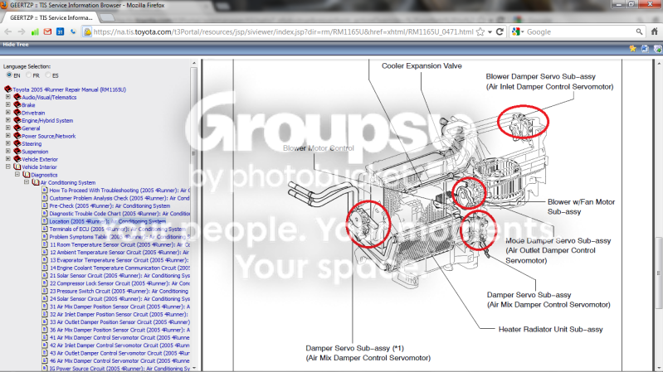
Task: Click the diagram pane vertical scrollbar
Action: point(659,216)
